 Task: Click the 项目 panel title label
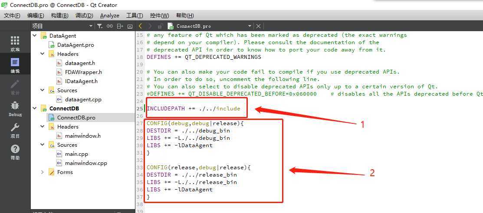[x=38, y=26]
